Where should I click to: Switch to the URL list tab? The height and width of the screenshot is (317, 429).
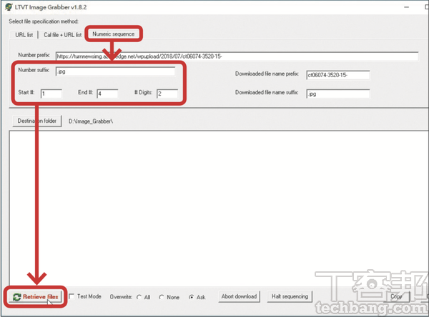pos(24,35)
